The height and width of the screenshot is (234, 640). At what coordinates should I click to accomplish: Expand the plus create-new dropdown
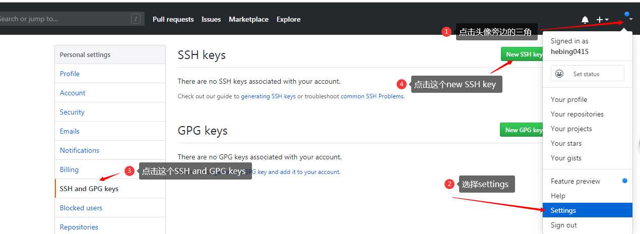(x=603, y=20)
